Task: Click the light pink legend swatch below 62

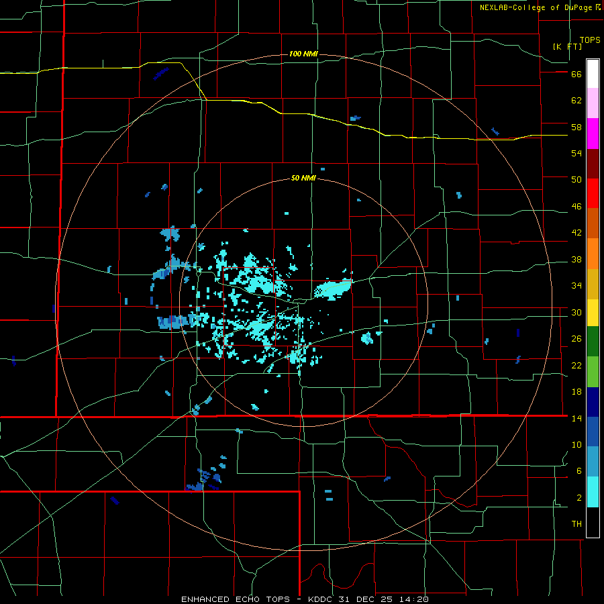Action: (x=593, y=103)
